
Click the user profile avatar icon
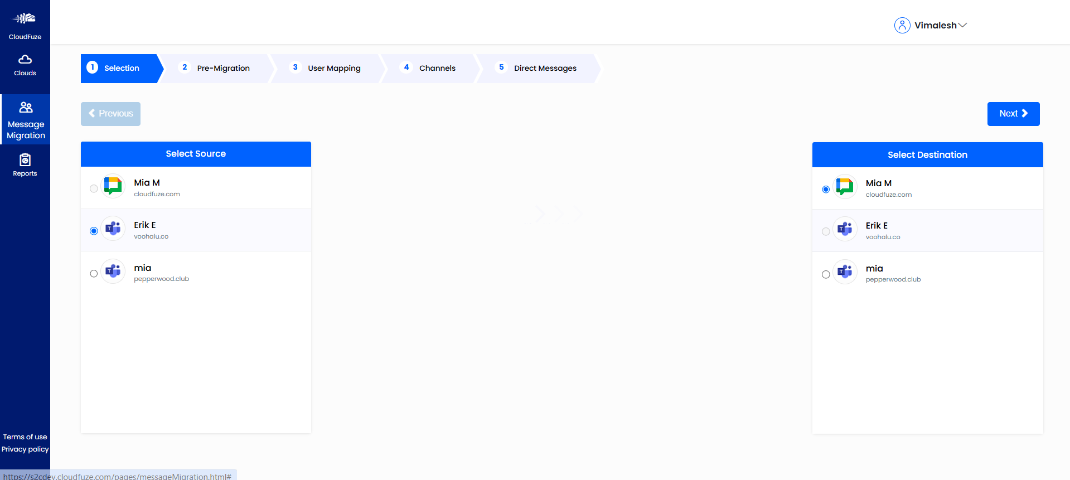(902, 25)
